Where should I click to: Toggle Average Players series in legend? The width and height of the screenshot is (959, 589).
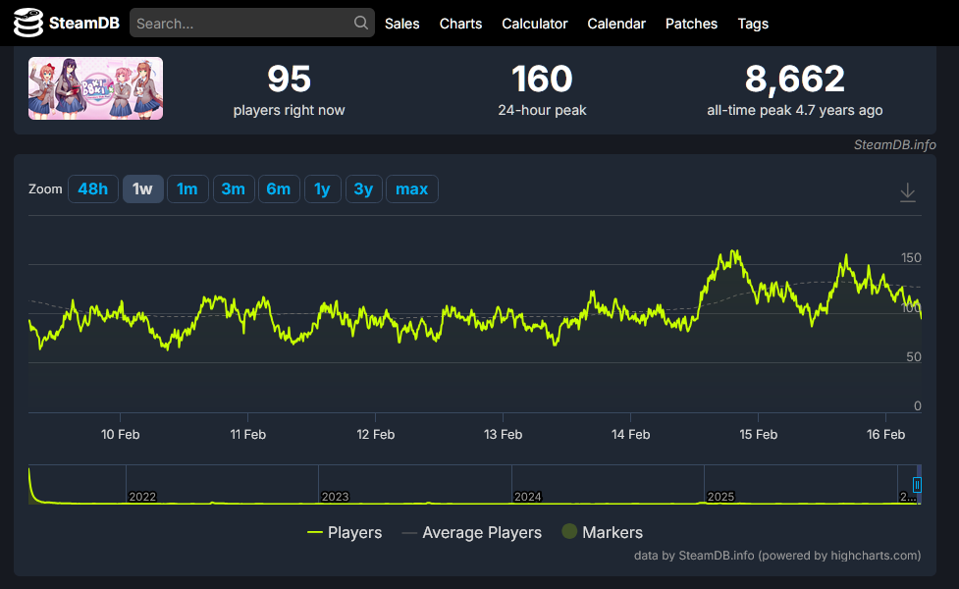coord(471,533)
